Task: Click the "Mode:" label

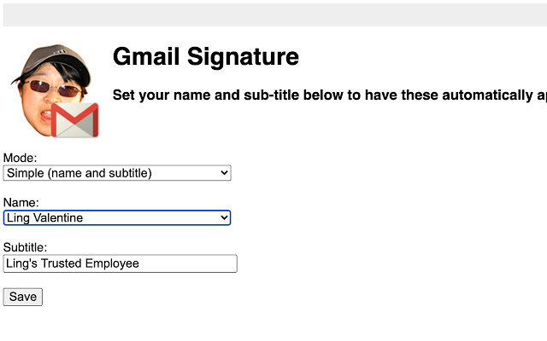Action: (x=21, y=158)
